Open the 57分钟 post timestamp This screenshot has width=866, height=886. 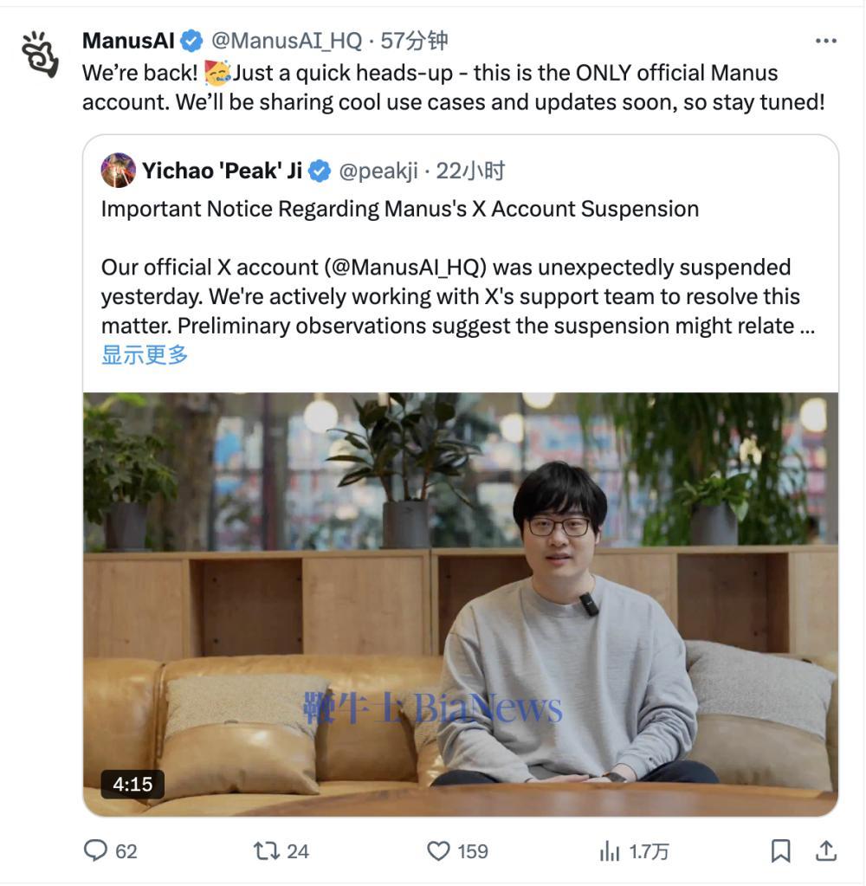pos(414,41)
